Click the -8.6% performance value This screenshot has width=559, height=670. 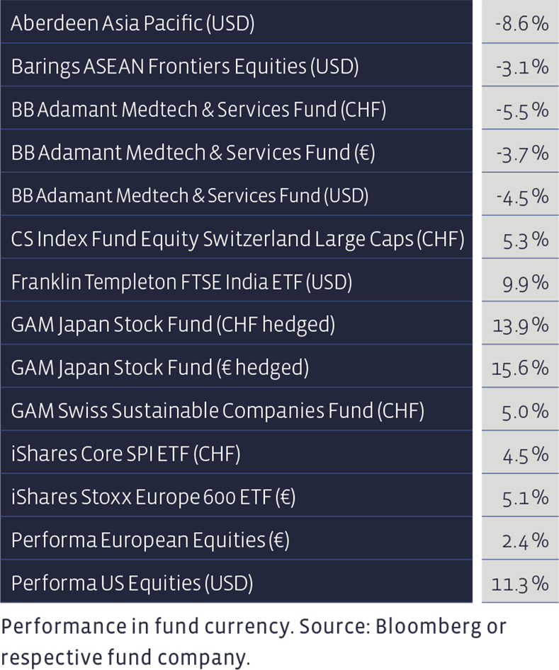tap(522, 23)
